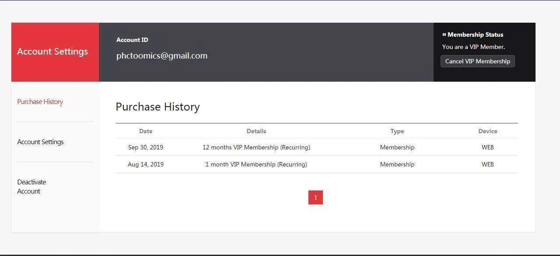Click the 'You are a VIP Member.' text

click(x=473, y=47)
